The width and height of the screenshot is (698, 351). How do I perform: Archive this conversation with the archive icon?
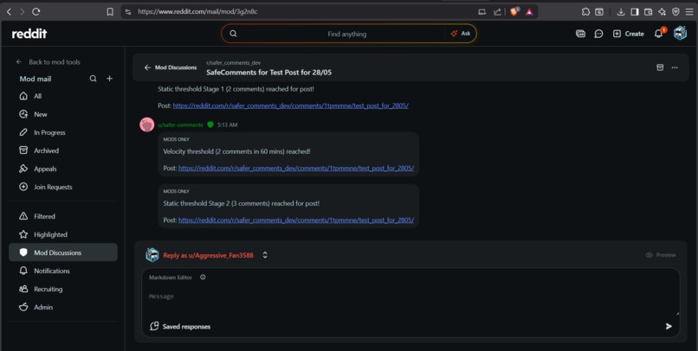pos(660,67)
